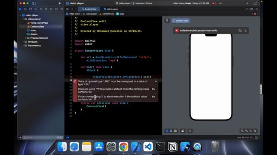This screenshot has height=155, width=277.
Task: Click the video player project breadcrumb
Action: pos(73,14)
